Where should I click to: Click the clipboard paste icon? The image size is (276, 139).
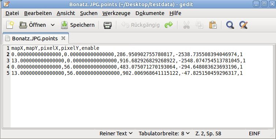(x=213, y=25)
